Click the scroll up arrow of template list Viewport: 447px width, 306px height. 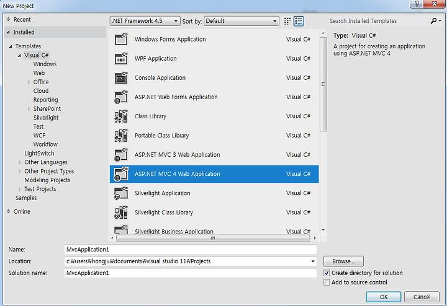[x=323, y=33]
